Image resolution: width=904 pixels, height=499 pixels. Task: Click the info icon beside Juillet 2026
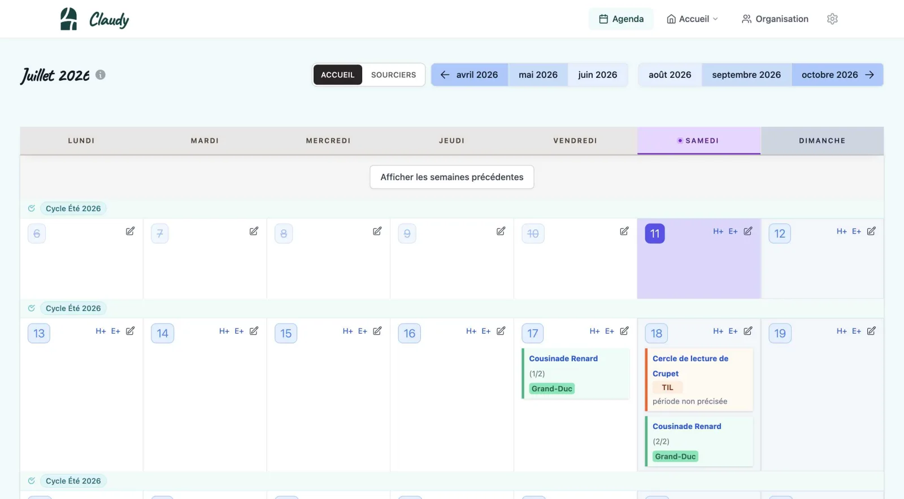click(x=101, y=75)
